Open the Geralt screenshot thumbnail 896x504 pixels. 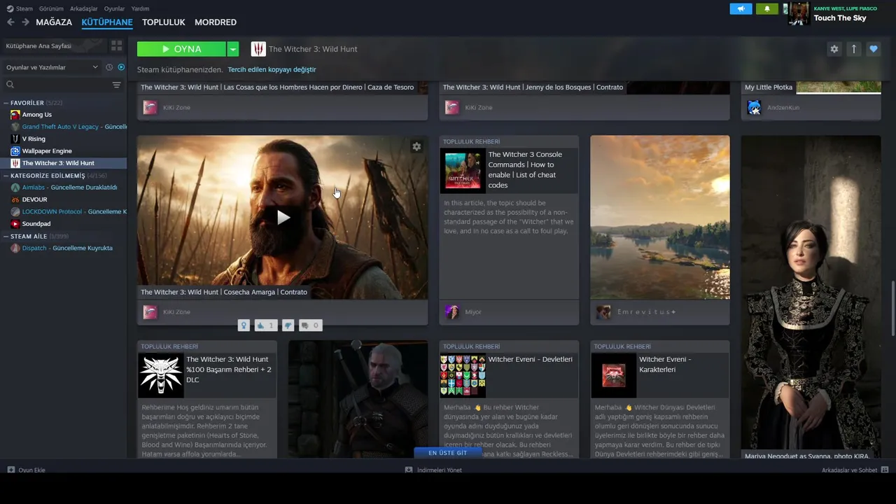pyautogui.click(x=358, y=399)
